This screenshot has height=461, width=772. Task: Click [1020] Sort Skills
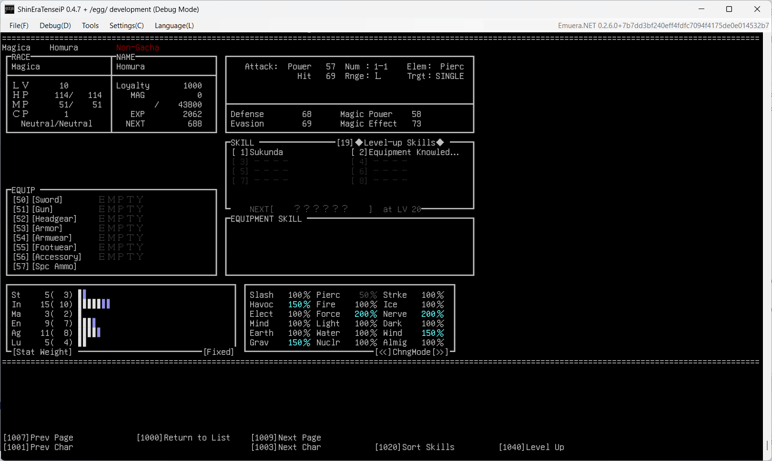tap(415, 447)
